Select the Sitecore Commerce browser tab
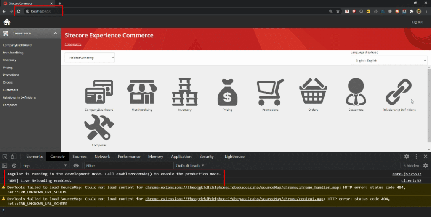Screen dimensions: 431x217 (27, 3)
